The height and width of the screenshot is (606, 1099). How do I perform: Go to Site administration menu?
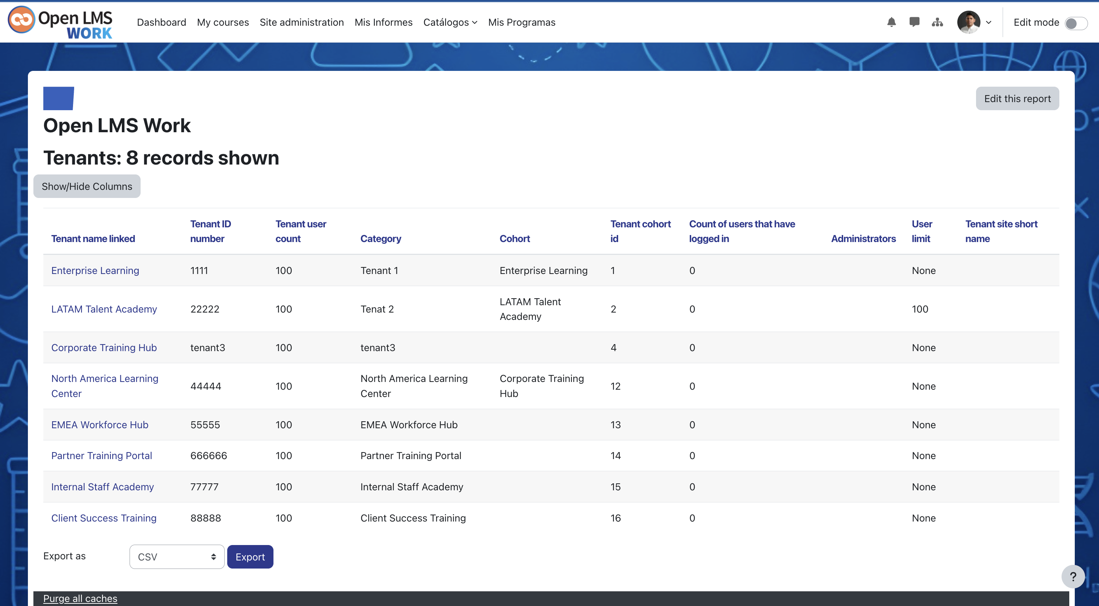pos(302,22)
